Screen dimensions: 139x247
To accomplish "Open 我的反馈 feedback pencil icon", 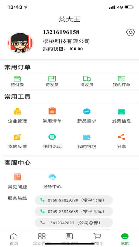I will [17, 137].
